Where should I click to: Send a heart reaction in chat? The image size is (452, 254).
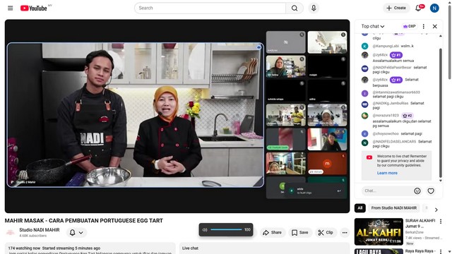(x=431, y=191)
